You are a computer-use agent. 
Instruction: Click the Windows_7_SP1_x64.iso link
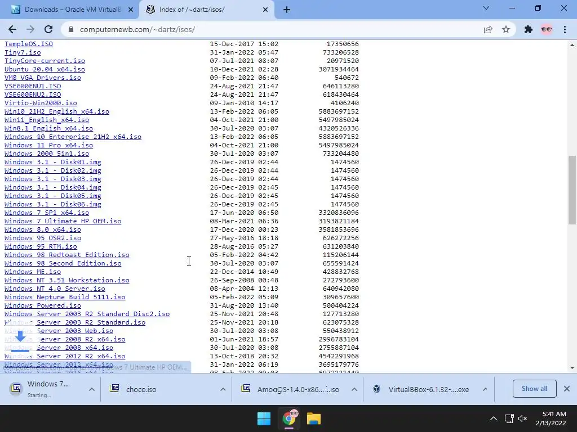[47, 213]
